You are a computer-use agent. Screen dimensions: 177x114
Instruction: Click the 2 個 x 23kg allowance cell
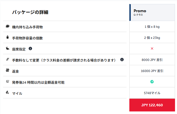pyautogui.click(x=152, y=38)
